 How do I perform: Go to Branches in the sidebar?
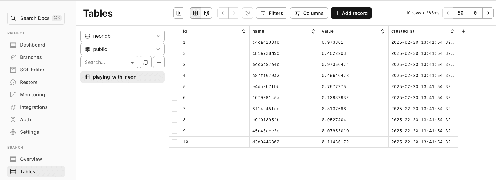click(x=31, y=57)
